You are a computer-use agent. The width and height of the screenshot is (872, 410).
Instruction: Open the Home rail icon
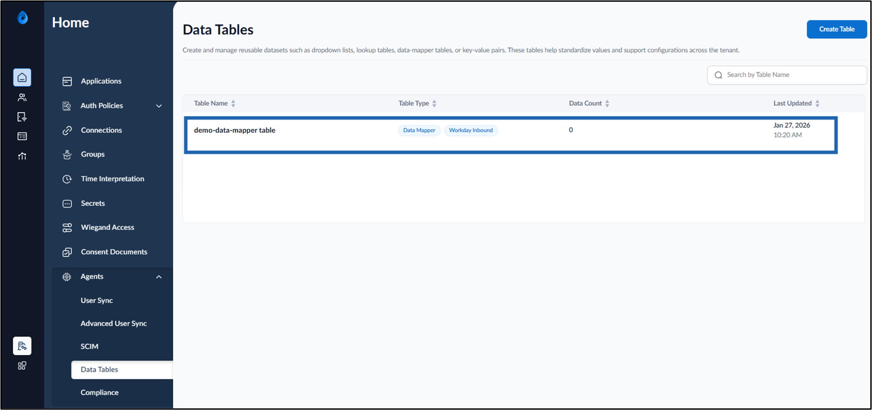(x=22, y=78)
